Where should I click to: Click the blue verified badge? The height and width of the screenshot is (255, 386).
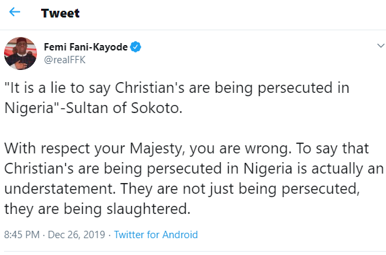click(135, 47)
